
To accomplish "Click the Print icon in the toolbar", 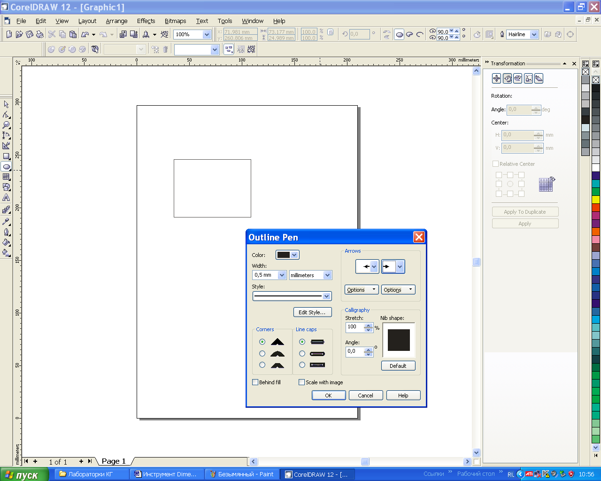I will 40,34.
